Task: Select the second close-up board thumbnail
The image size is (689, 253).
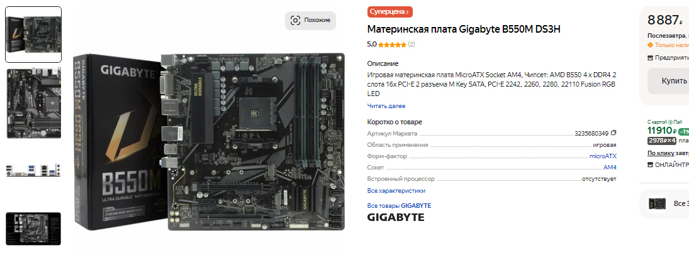Action: pos(33,103)
